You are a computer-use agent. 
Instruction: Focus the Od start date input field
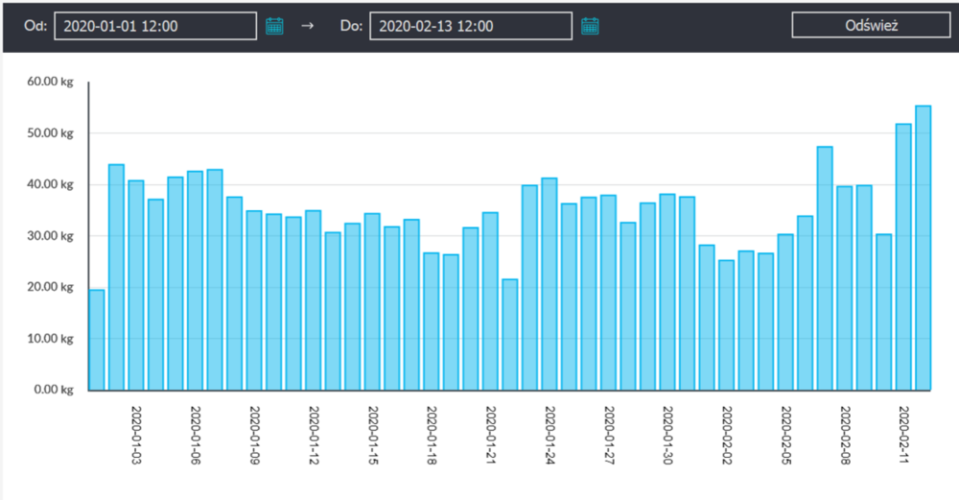tap(155, 26)
